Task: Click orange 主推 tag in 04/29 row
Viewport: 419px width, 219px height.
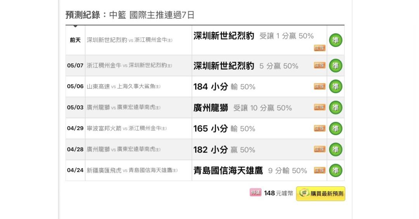Action: pyautogui.click(x=320, y=129)
